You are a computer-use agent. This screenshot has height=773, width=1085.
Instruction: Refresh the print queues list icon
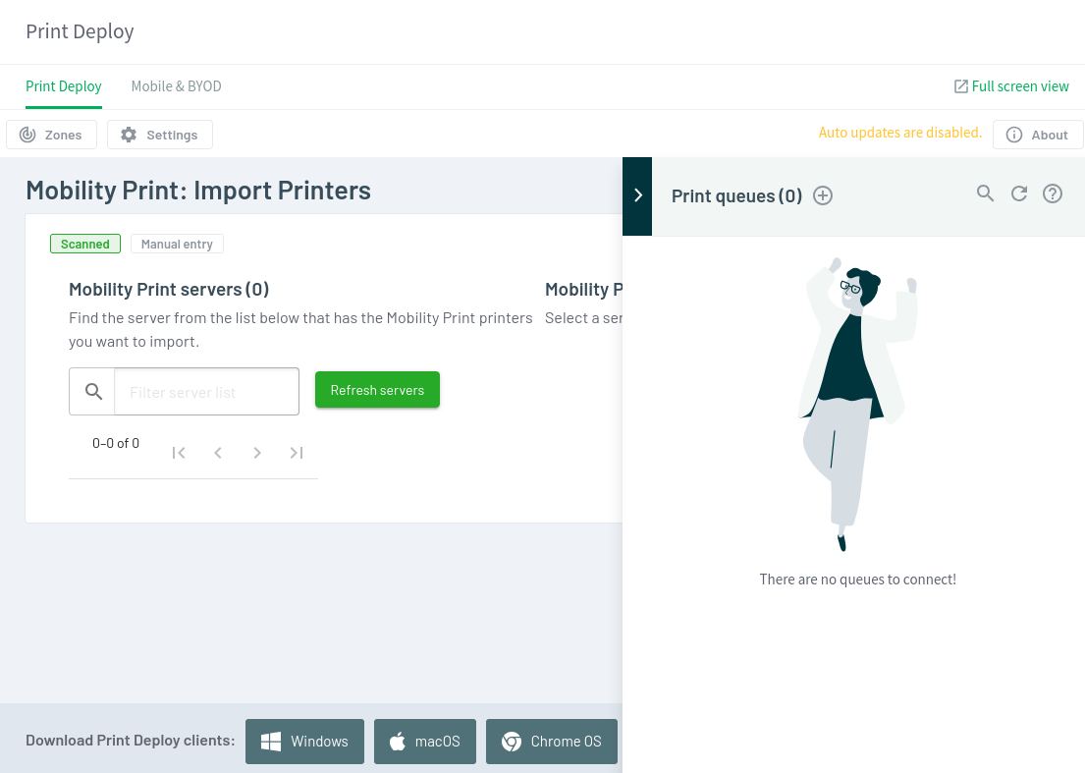[x=1019, y=193]
